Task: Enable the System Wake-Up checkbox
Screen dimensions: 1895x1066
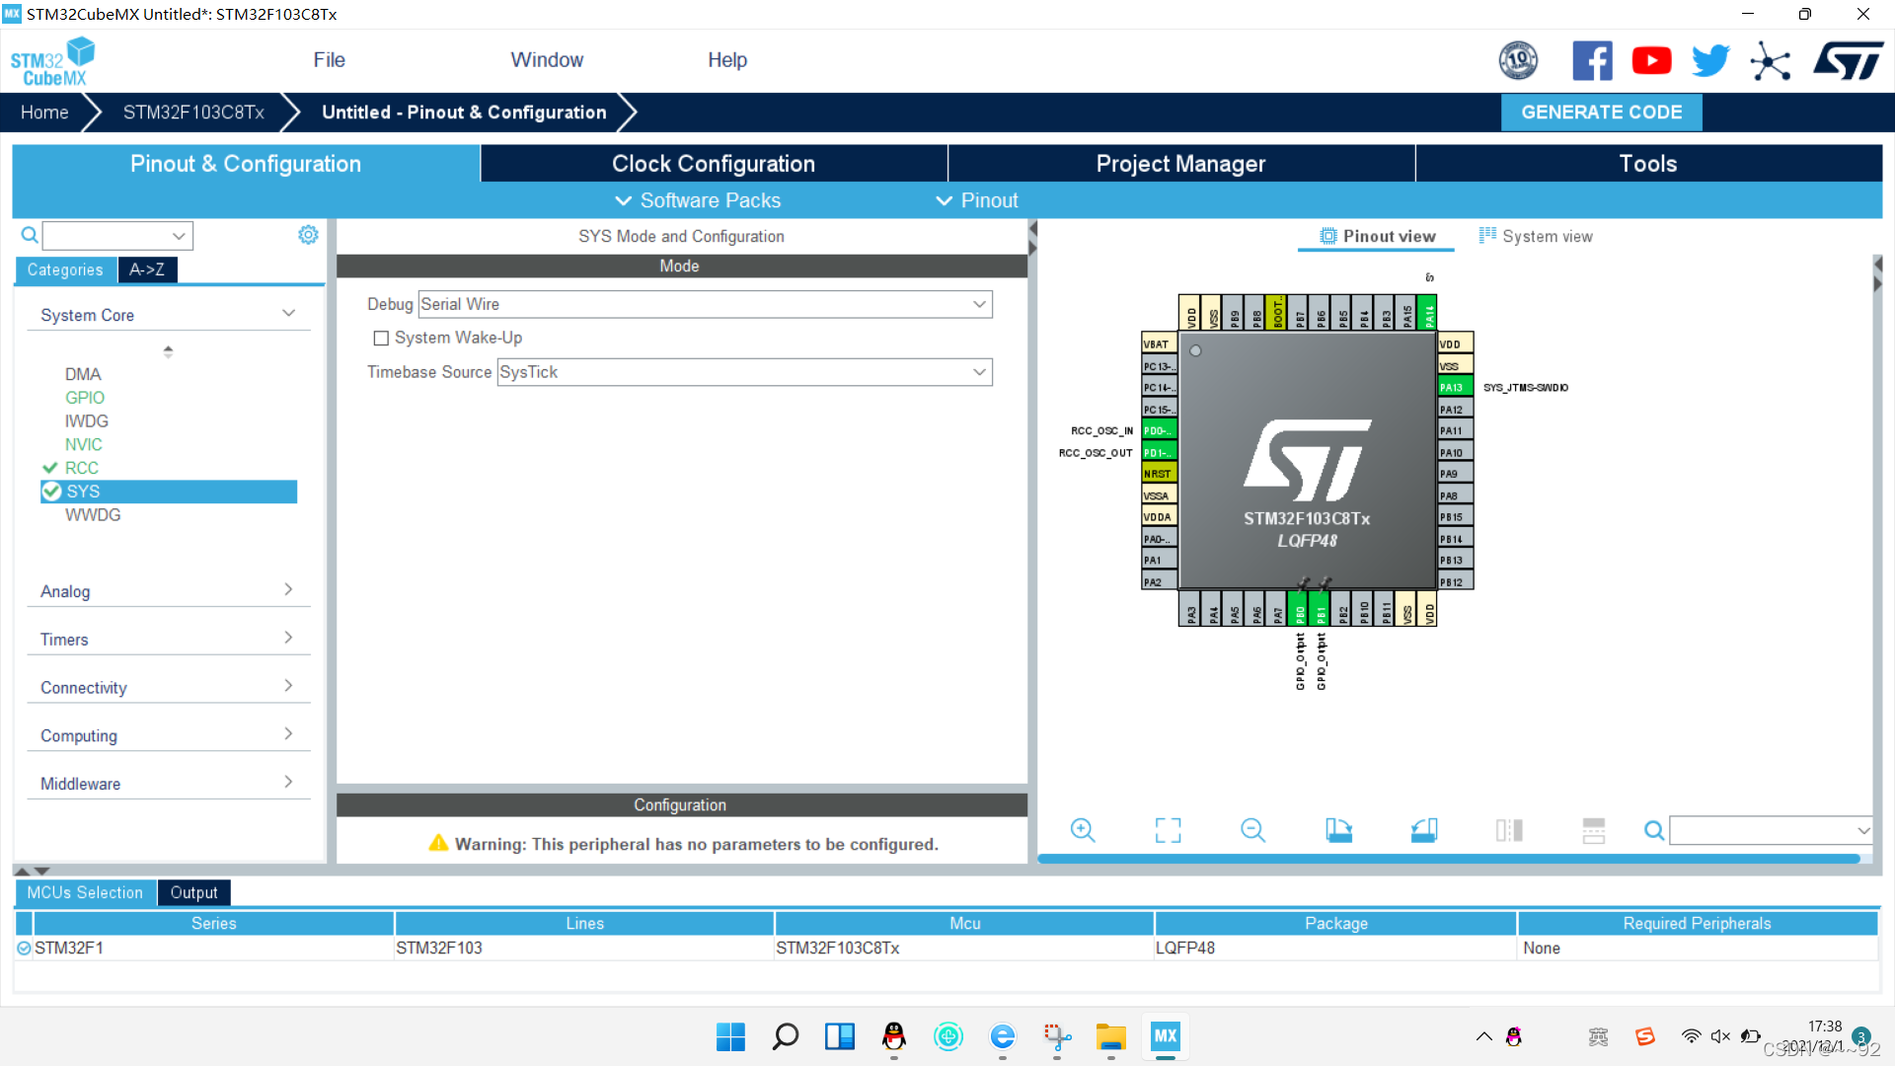Action: 381,339
